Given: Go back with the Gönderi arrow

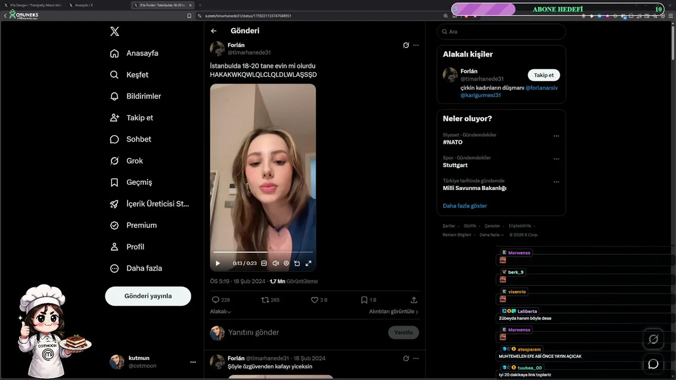Looking at the screenshot, I should [x=214, y=31].
